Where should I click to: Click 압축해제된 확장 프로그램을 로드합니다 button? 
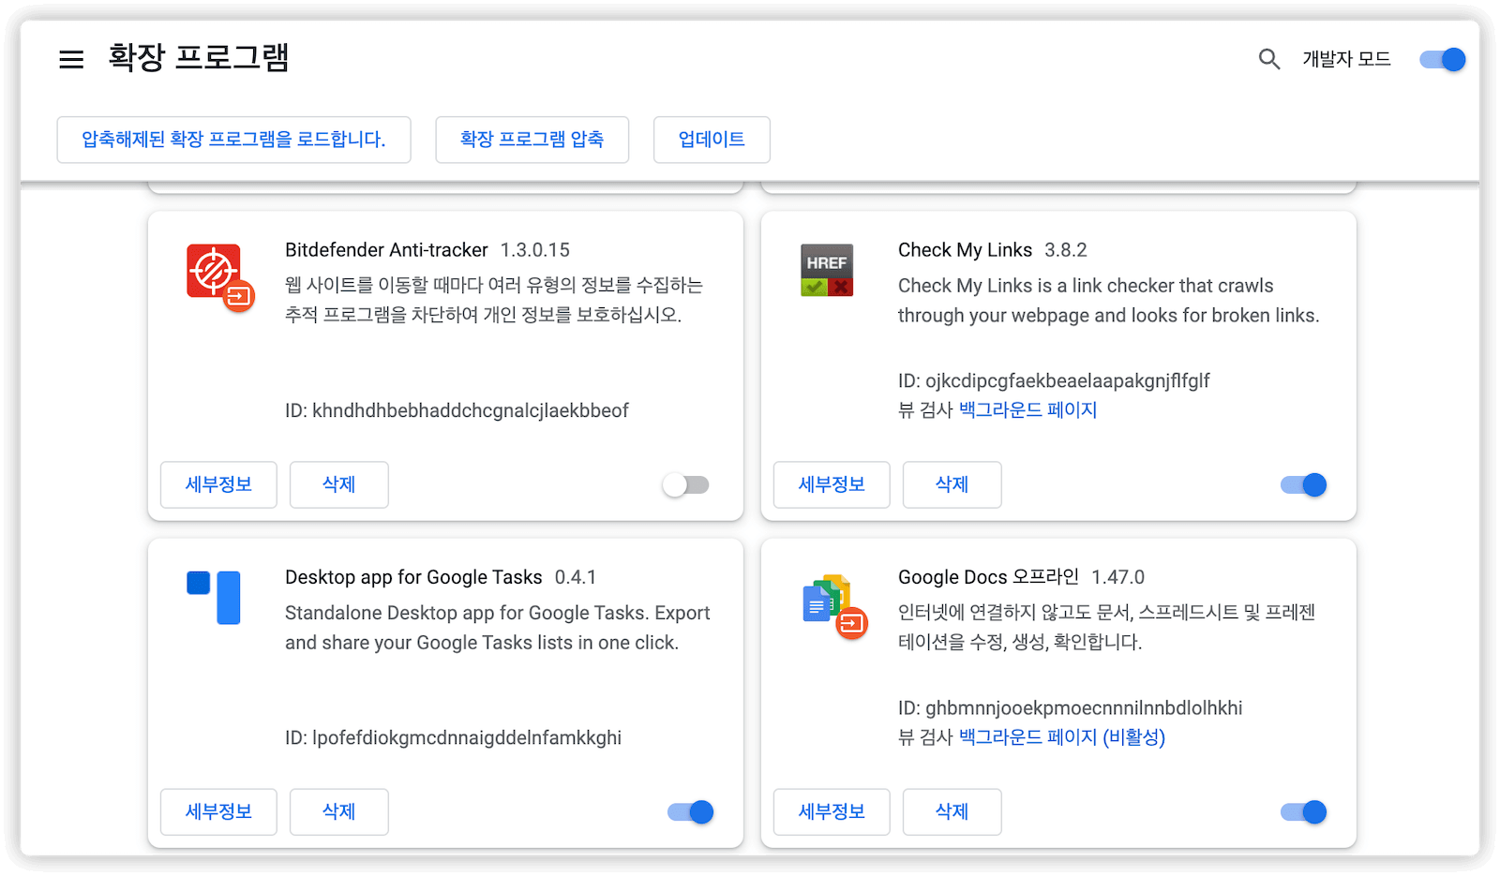[233, 140]
